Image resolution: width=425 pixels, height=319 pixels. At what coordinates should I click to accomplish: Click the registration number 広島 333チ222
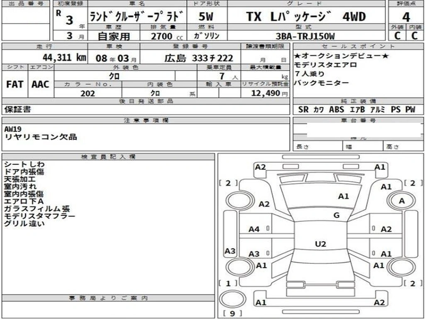pyautogui.click(x=199, y=58)
